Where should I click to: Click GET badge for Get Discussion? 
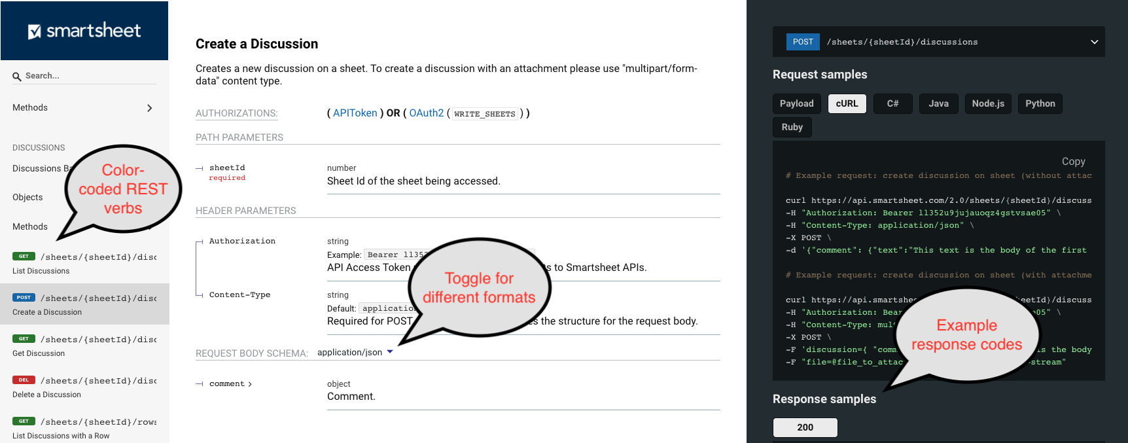tap(24, 339)
